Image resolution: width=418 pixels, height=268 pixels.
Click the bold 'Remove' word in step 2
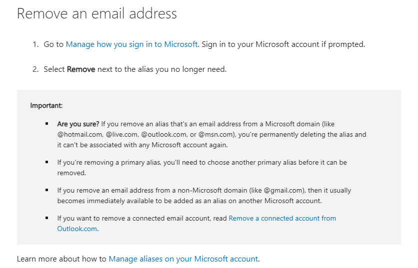click(81, 69)
